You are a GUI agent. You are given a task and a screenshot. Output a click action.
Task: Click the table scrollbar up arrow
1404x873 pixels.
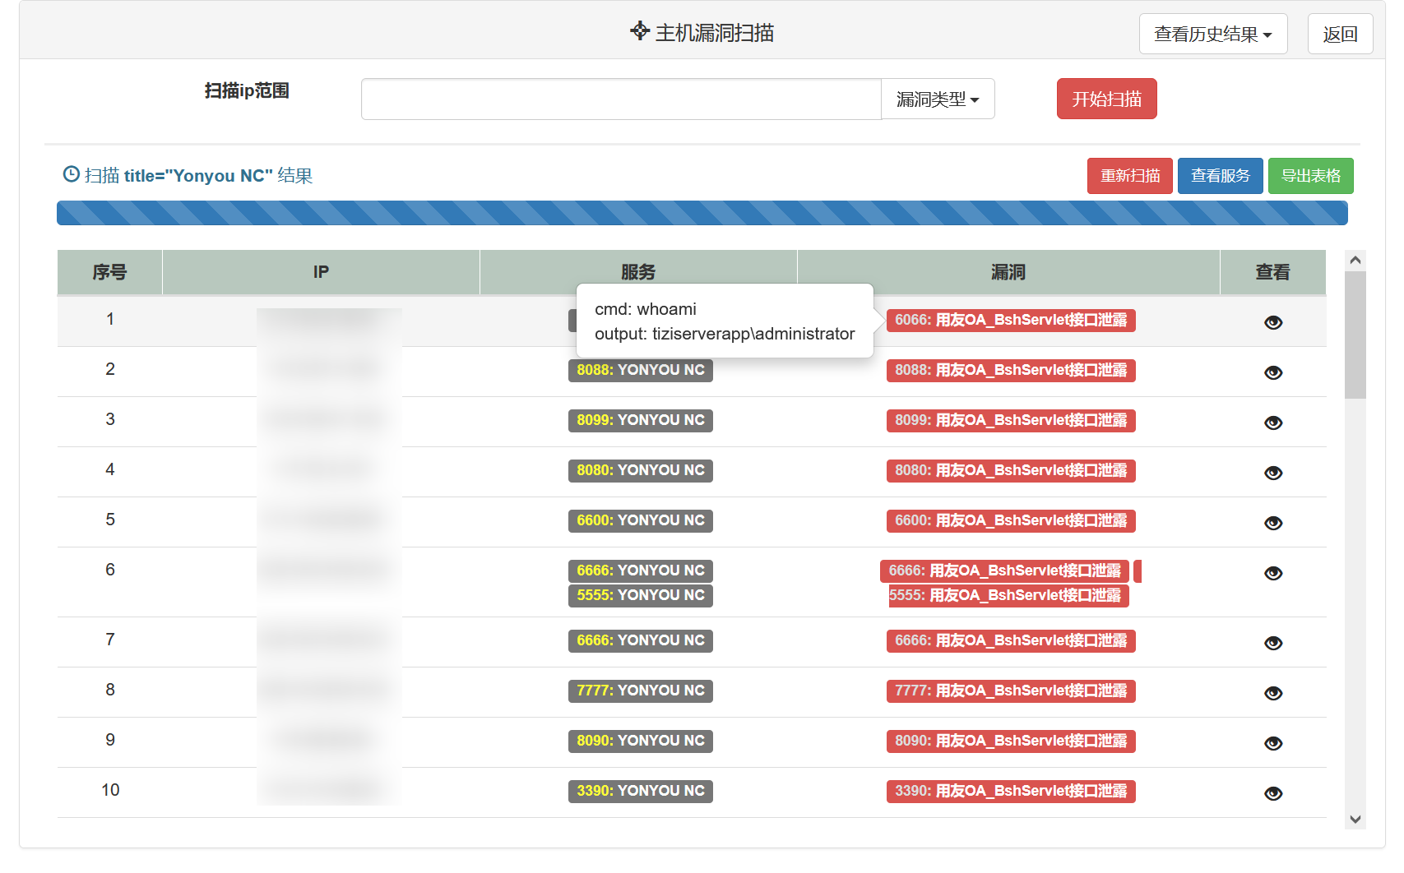(x=1355, y=261)
